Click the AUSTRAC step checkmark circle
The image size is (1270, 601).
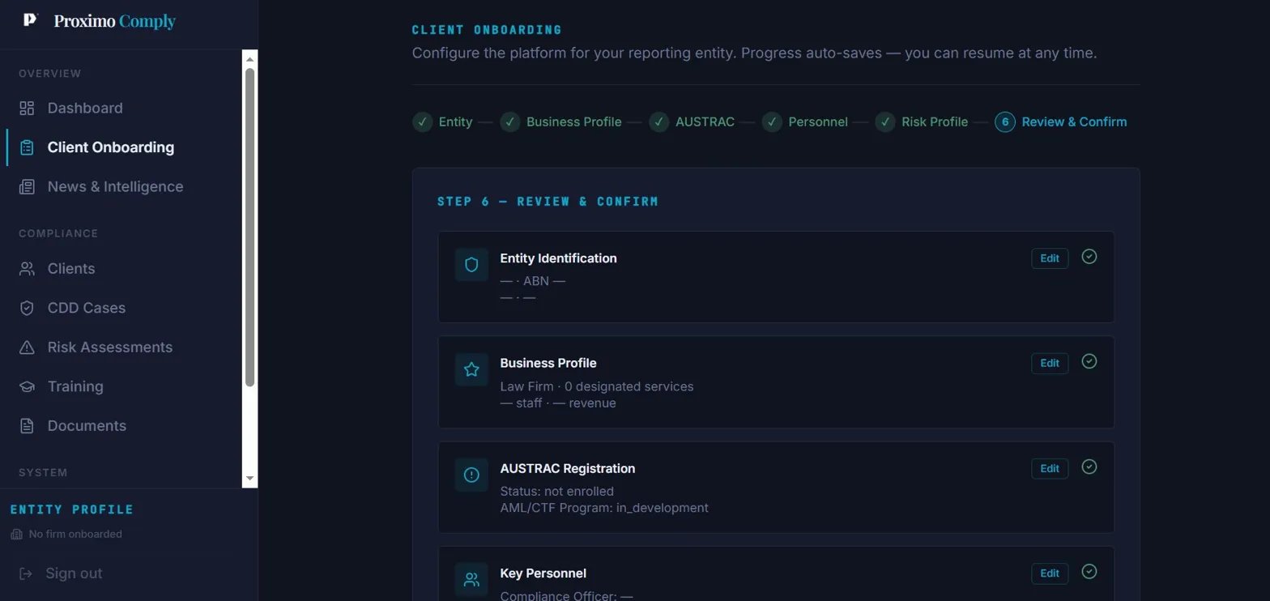coord(659,122)
